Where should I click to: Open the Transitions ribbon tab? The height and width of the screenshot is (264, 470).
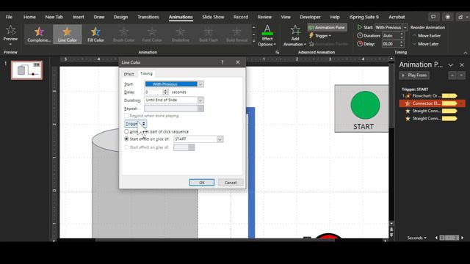point(148,17)
